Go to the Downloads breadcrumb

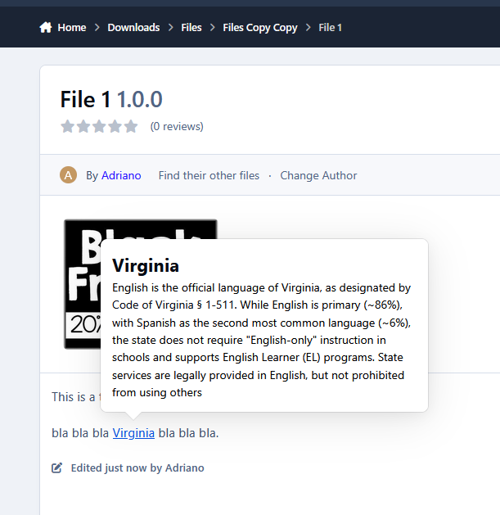[133, 28]
